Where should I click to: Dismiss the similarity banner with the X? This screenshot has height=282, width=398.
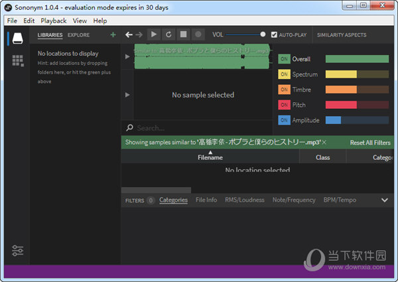tap(324, 143)
